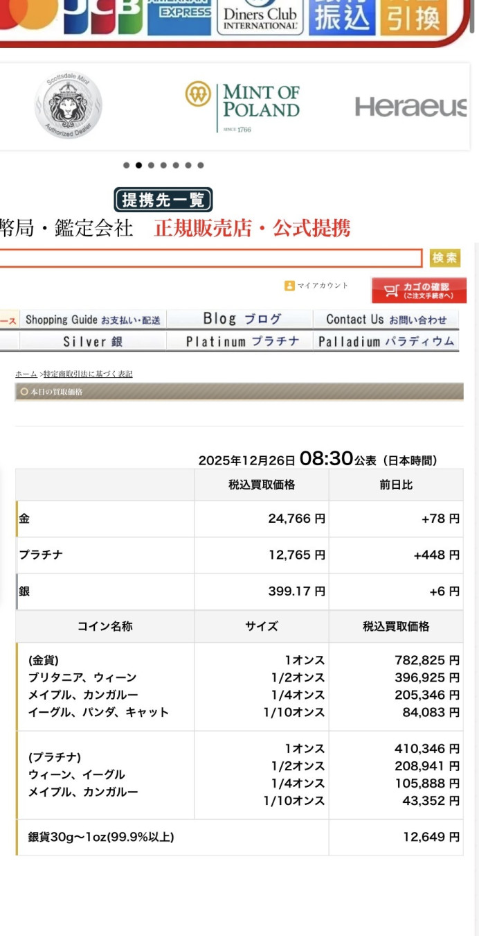Go to the Blog ブログ tab
The width and height of the screenshot is (479, 936).
(x=242, y=319)
